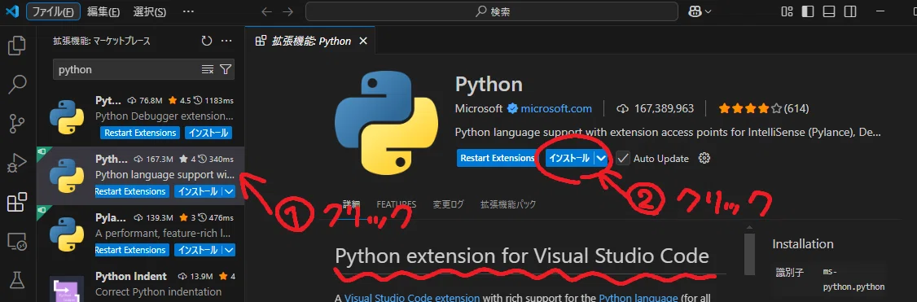This screenshot has height=302, width=917.
Task: Open the ファイル(F) menu
Action: pyautogui.click(x=53, y=11)
